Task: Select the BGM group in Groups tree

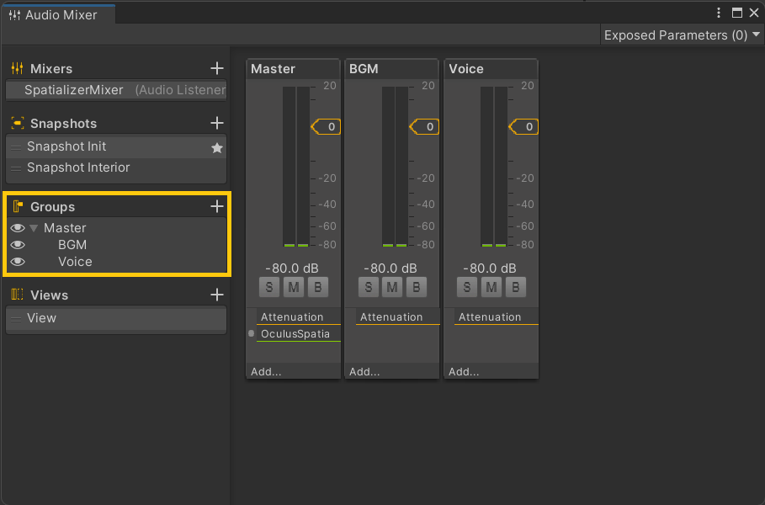Action: [x=72, y=244]
